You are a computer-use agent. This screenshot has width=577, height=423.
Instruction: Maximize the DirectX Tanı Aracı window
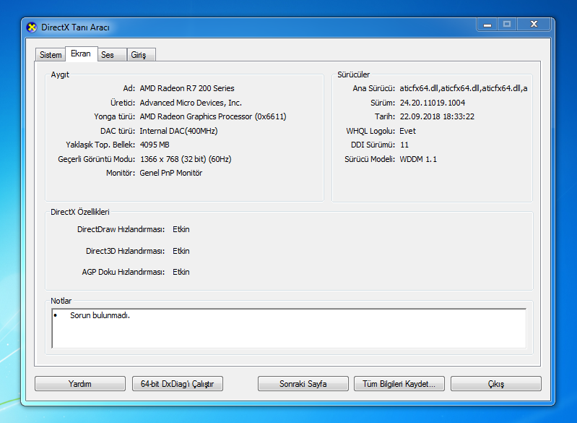[x=507, y=25]
